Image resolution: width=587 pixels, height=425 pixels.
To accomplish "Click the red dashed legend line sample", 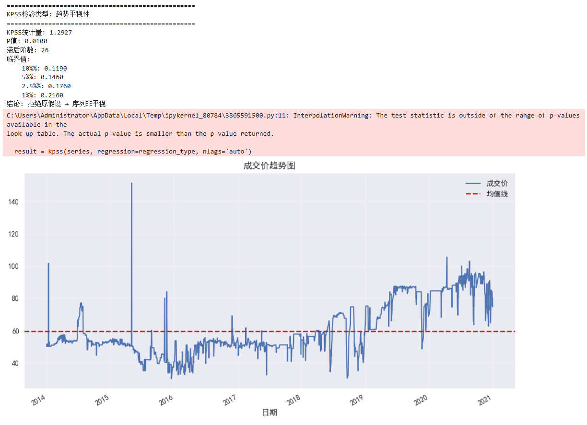I will coord(473,194).
